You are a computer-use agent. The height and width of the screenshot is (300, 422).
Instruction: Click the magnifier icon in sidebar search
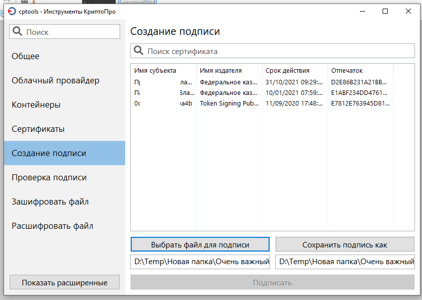(x=18, y=32)
